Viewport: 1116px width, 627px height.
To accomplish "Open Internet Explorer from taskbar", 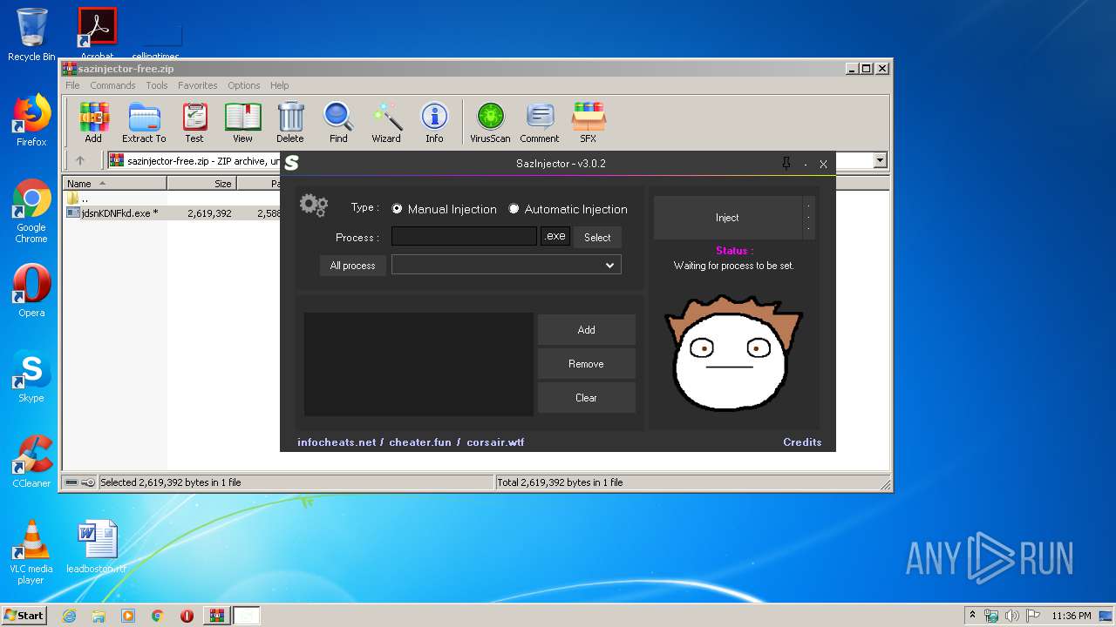I will [x=69, y=616].
